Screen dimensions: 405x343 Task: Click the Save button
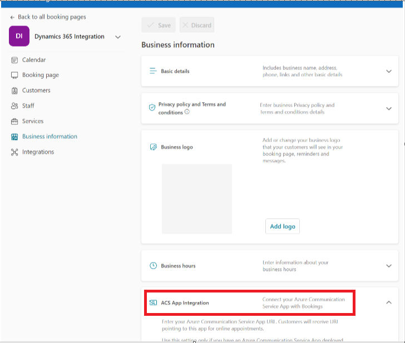159,25
